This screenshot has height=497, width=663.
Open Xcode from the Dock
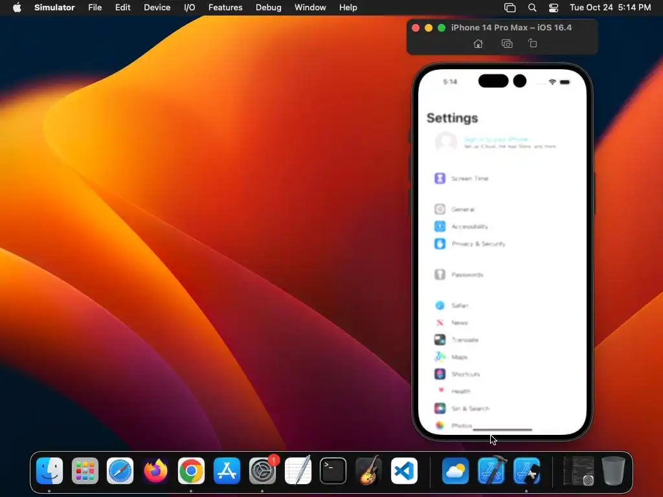tap(491, 470)
